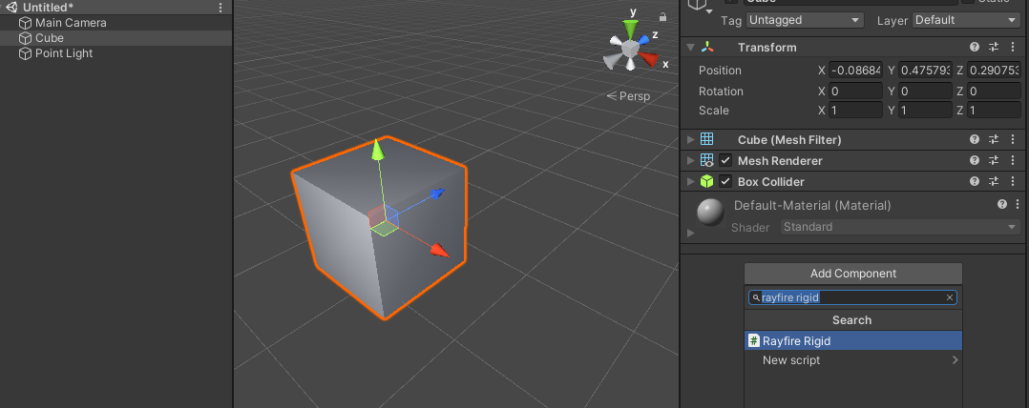Expand the Cube (Mesh Filter) component
1029x408 pixels.
[x=690, y=139]
